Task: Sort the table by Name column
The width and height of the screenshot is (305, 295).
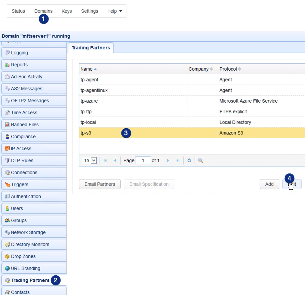Action: 86,69
